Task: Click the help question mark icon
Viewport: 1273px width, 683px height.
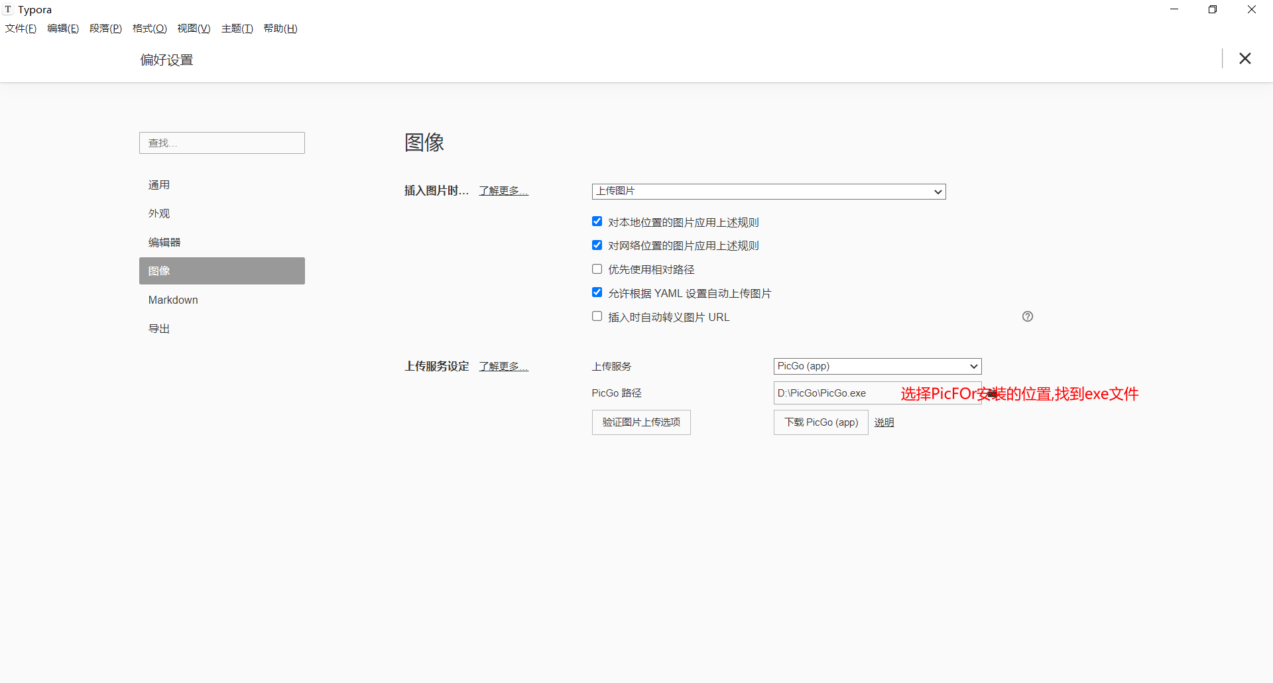Action: pyautogui.click(x=1028, y=316)
